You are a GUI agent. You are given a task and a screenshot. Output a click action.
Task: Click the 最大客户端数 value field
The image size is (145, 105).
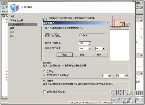[x=84, y=43]
